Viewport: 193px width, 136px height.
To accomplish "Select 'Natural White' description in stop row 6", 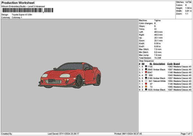I will 160,81.
